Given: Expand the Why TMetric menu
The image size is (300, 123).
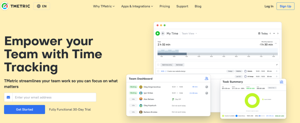Looking at the screenshot, I should [x=104, y=6].
